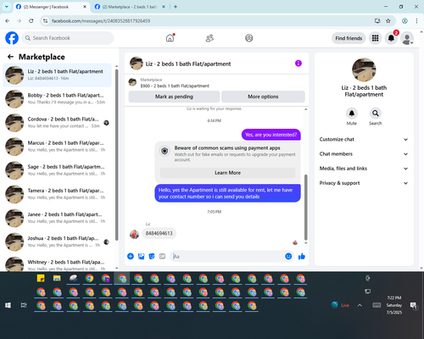Click the purple conversation info icon

click(298, 64)
